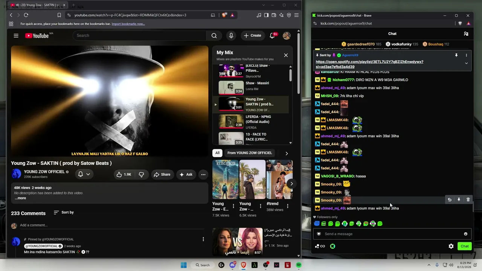This screenshot has width=482, height=271.
Task: Dislike the Young Zow SAKTIN video
Action: [142, 174]
